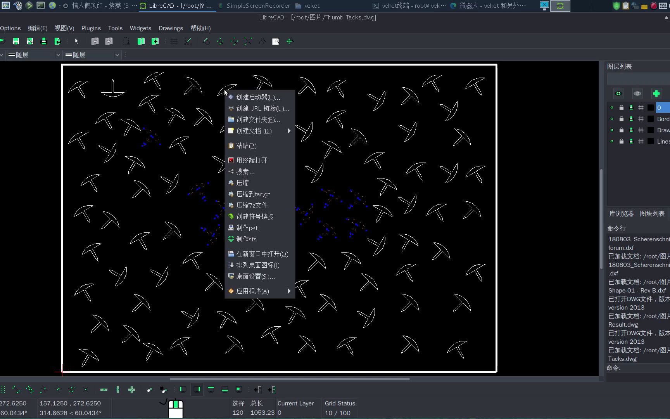Click restrict orthogonal snap icon
The height and width of the screenshot is (419, 670).
tap(132, 390)
